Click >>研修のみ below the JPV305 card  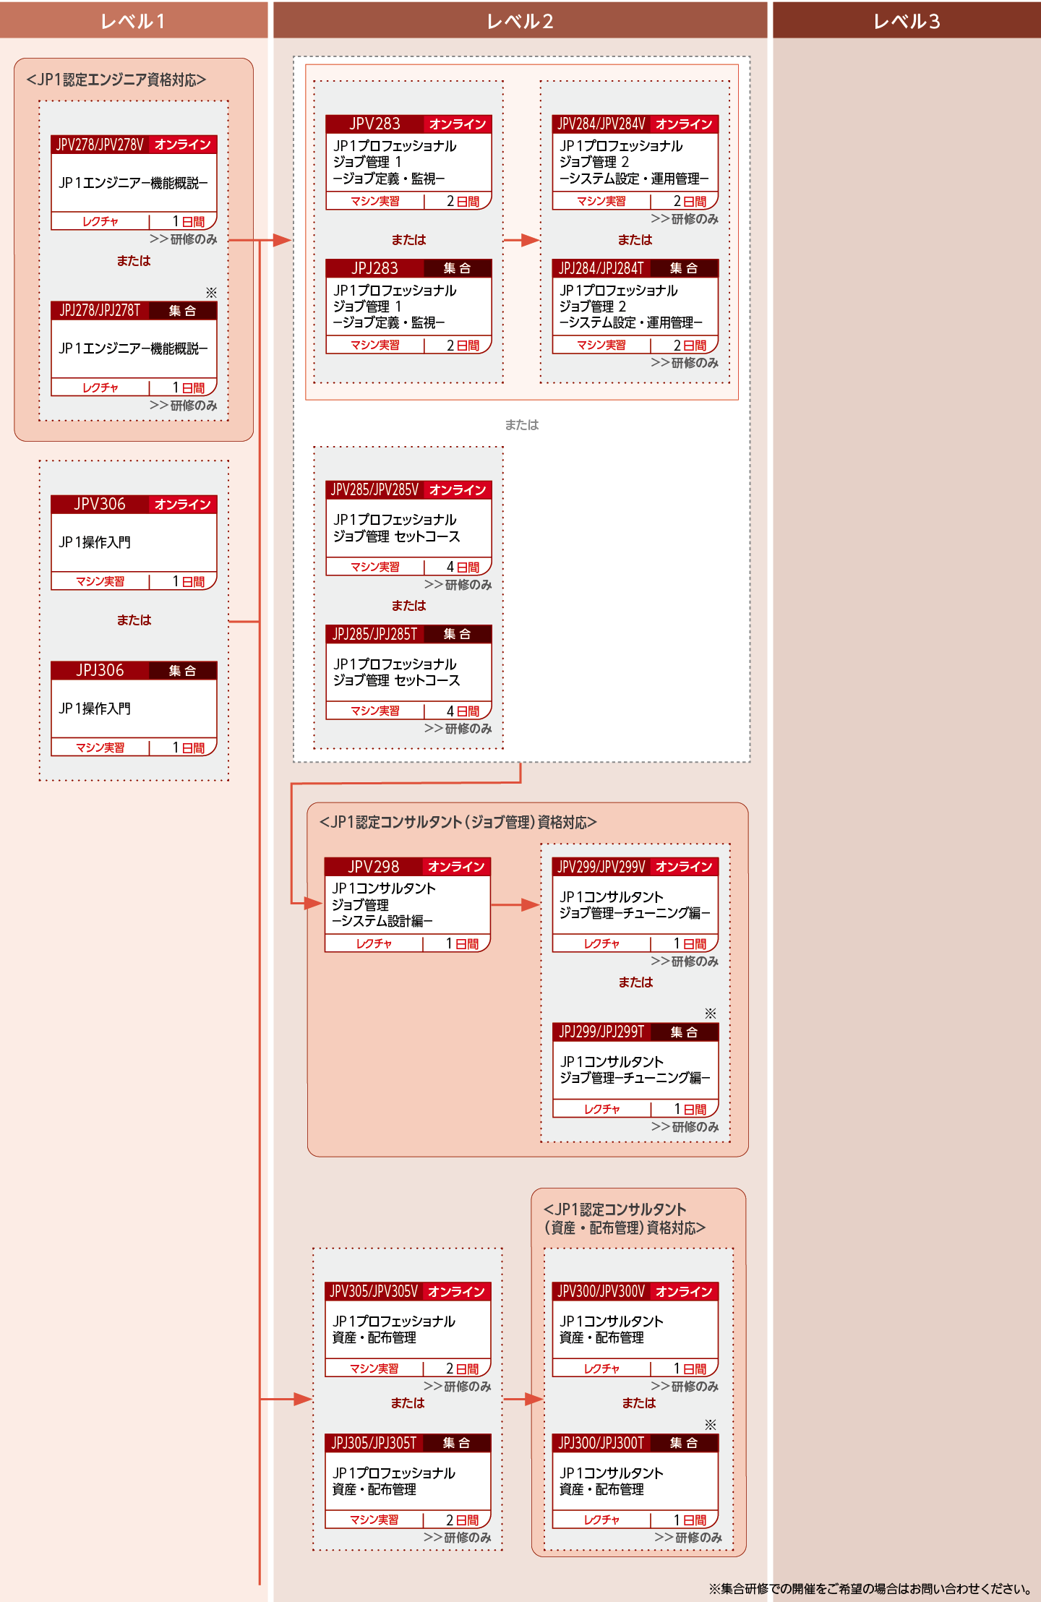(457, 1387)
